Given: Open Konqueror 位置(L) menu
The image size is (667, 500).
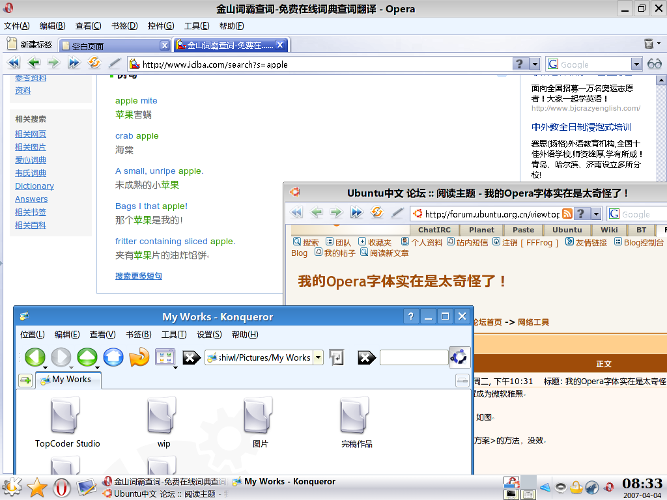Looking at the screenshot, I should coord(33,335).
